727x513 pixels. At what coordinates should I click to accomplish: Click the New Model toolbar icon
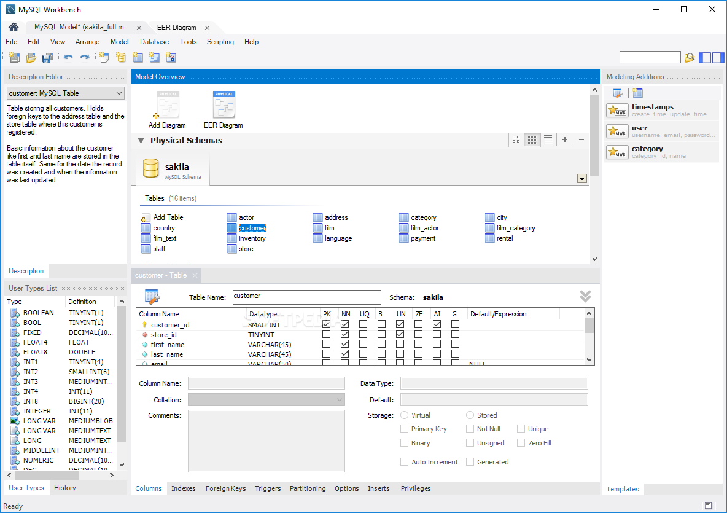click(x=14, y=58)
